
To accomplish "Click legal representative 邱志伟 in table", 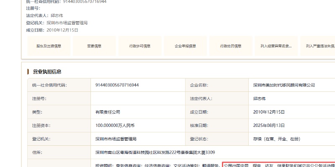I will coord(259,99).
